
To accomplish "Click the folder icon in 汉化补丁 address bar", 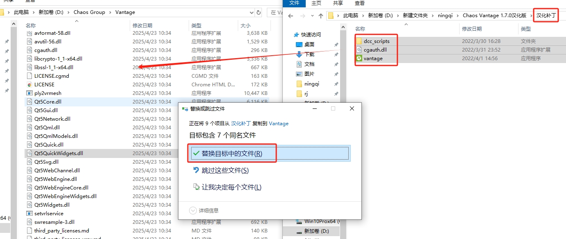I will [x=331, y=16].
